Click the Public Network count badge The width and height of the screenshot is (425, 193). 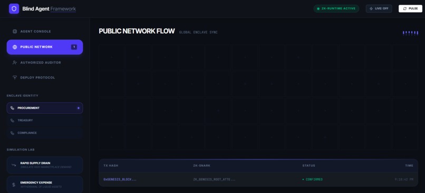pyautogui.click(x=74, y=47)
